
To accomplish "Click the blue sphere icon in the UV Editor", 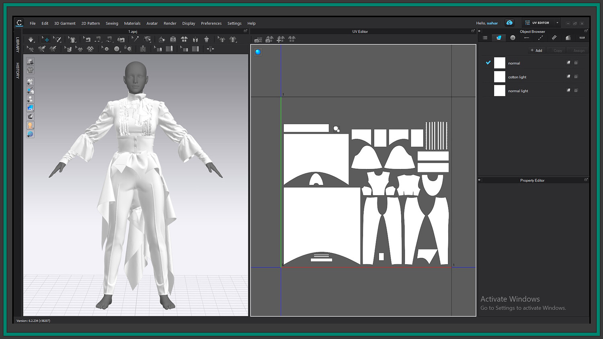I will [258, 52].
